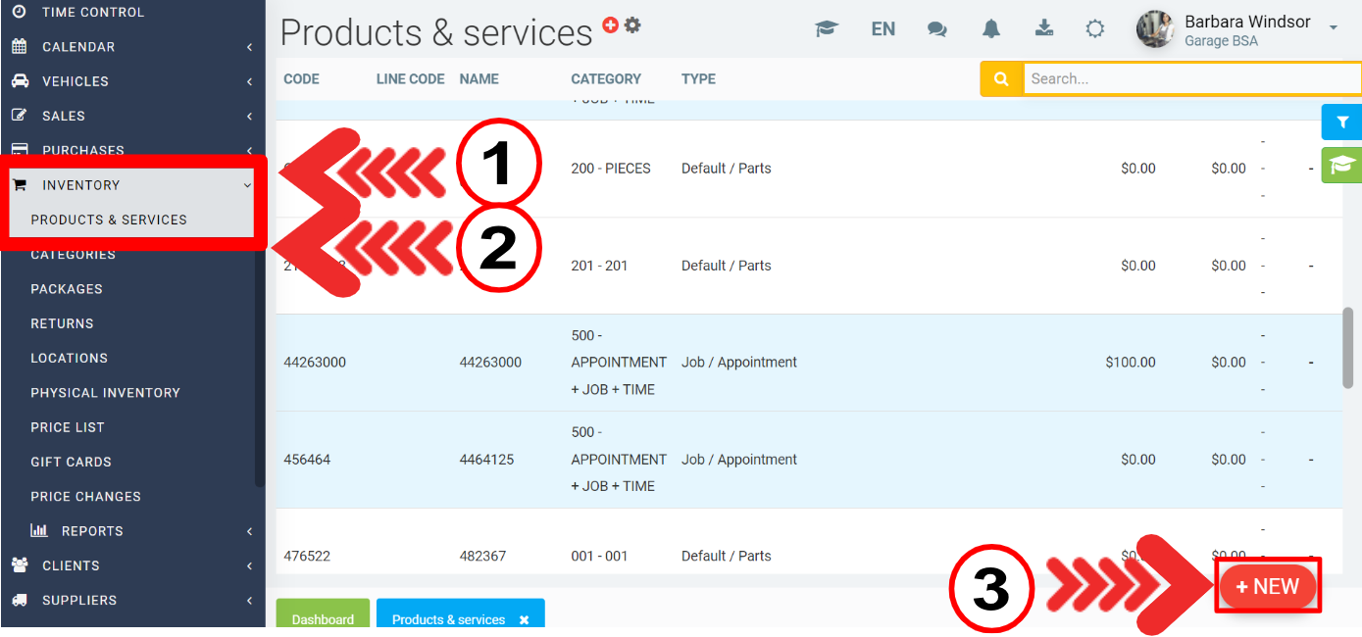This screenshot has height=637, width=1362.
Task: Open the notifications bell
Action: click(x=991, y=29)
